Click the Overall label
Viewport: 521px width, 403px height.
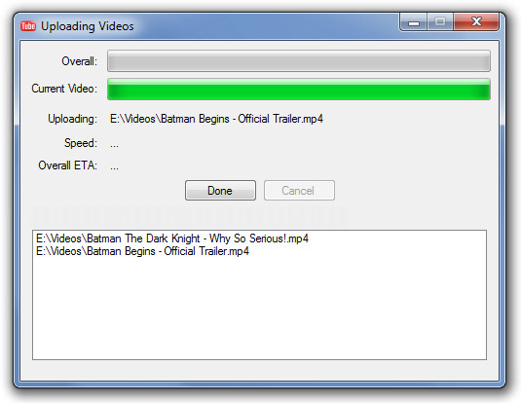tap(80, 61)
